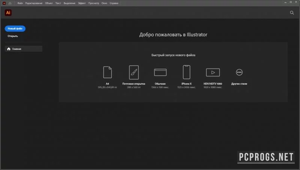Open the Окно menu
300x170 pixels.
104,3
